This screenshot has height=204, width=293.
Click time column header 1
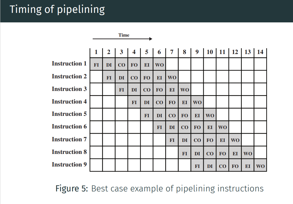(96, 52)
